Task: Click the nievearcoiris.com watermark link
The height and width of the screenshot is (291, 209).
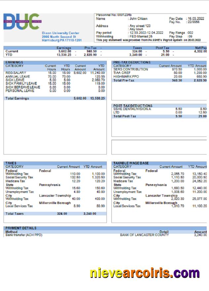Action: click(x=145, y=273)
